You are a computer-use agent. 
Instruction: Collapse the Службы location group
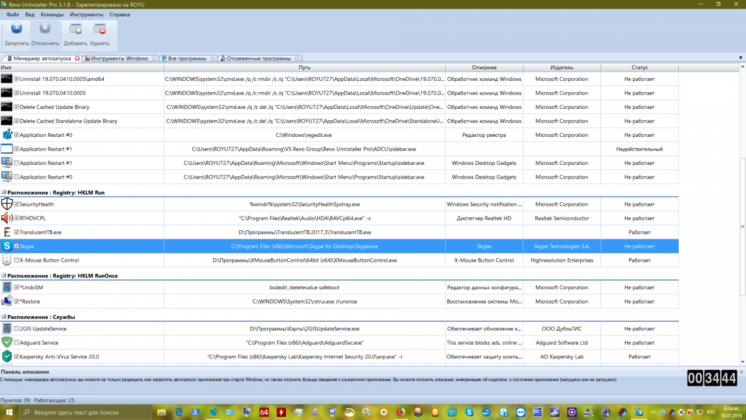3,317
